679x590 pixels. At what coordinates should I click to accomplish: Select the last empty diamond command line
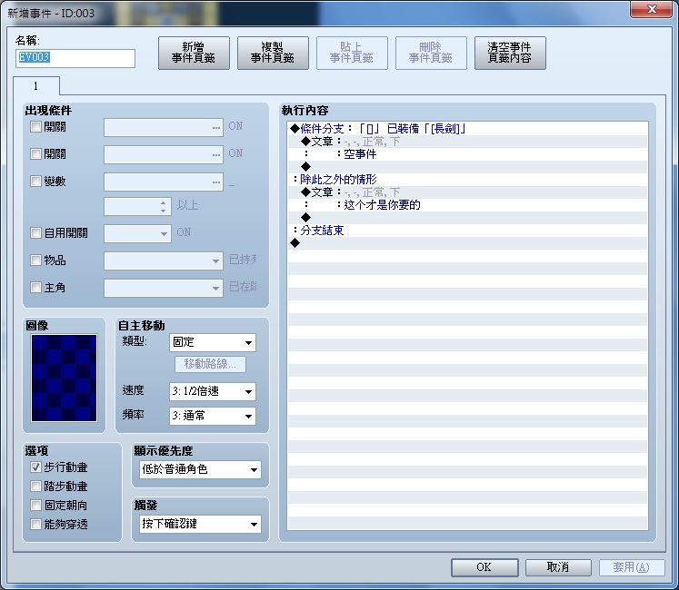[468, 243]
